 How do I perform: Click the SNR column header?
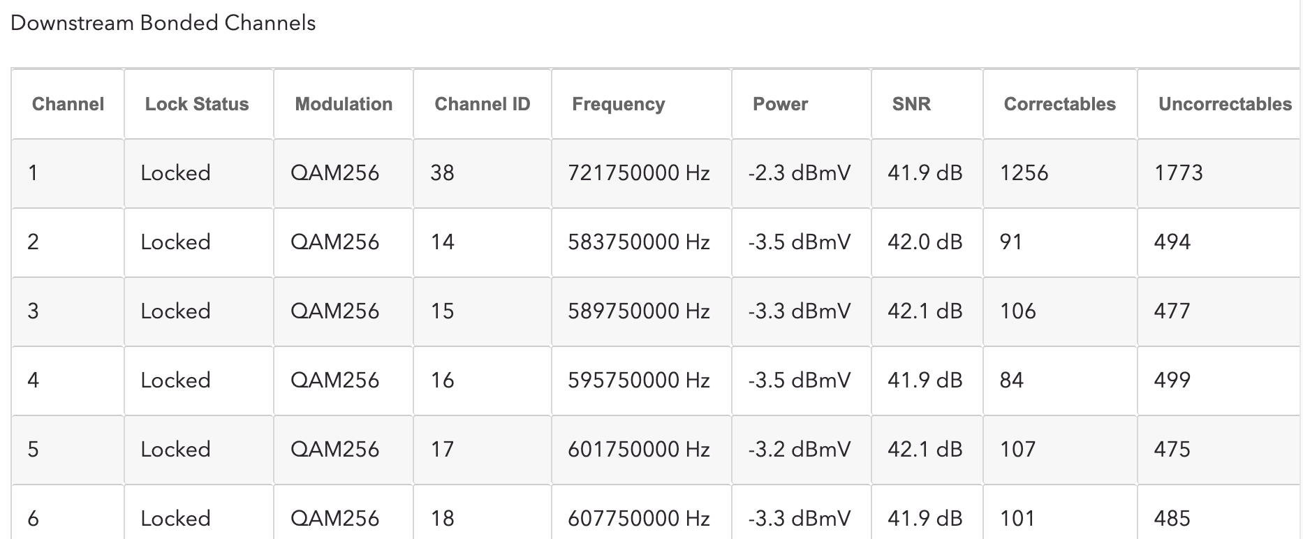(x=911, y=104)
